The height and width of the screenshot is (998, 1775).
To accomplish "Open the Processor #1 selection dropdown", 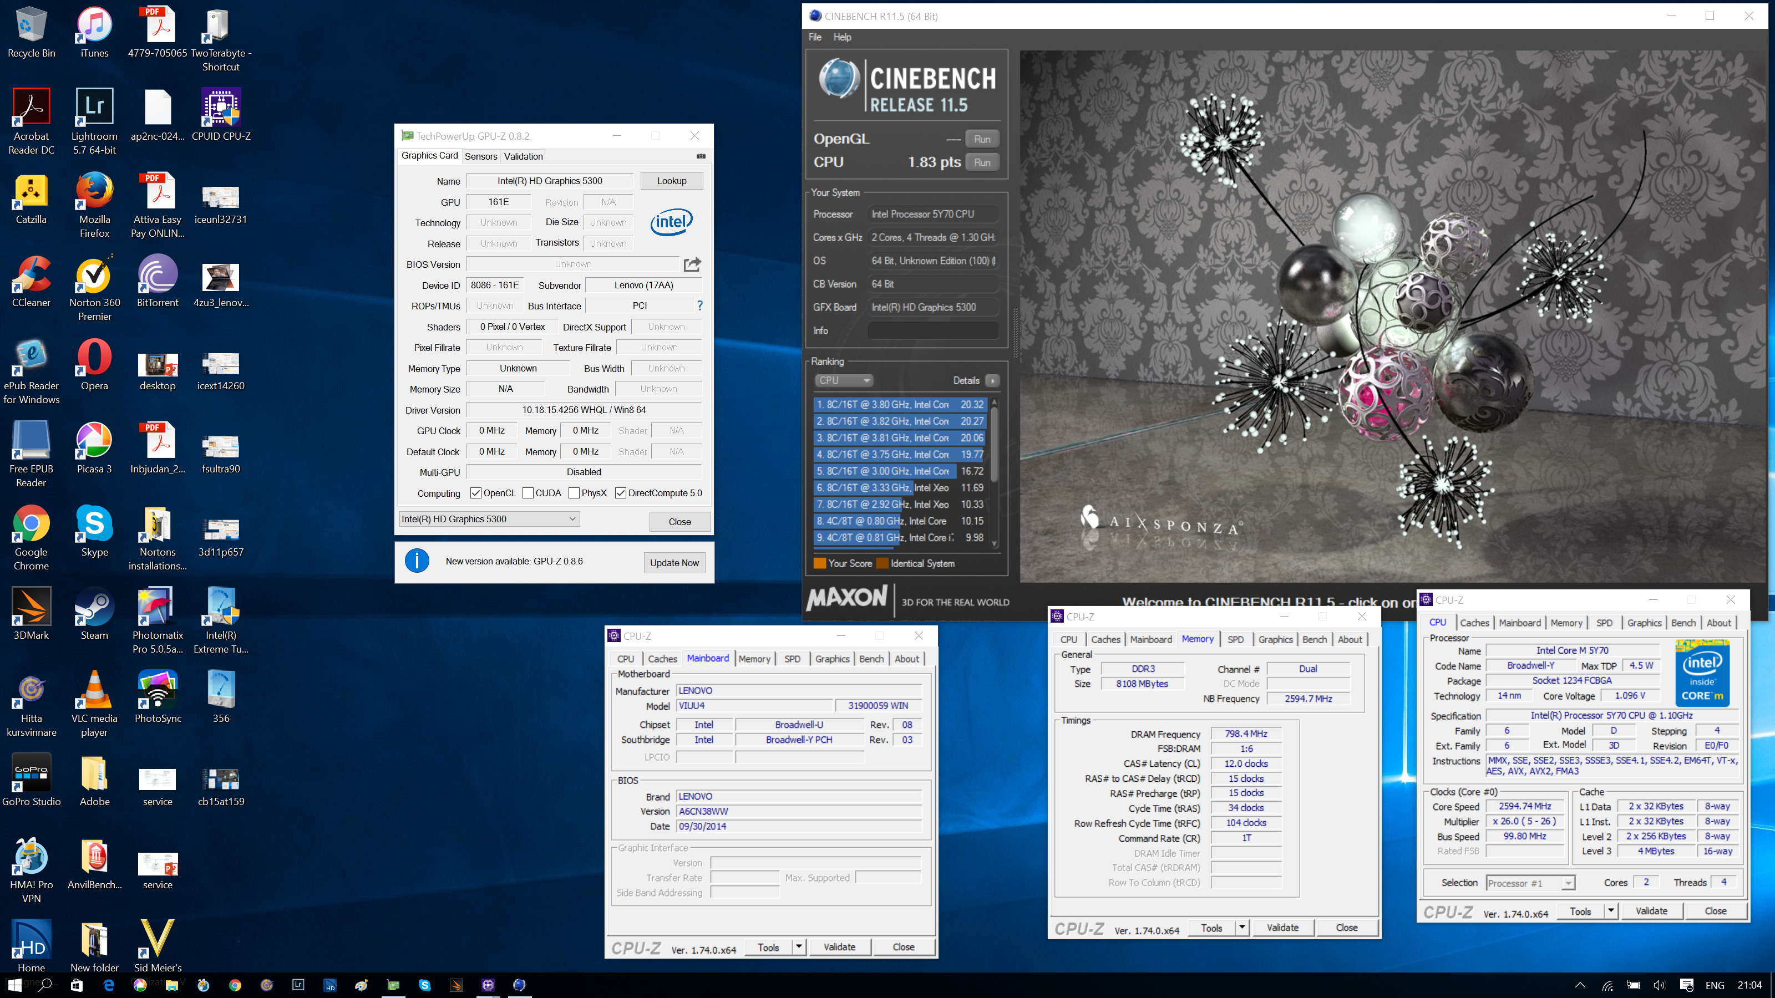I will (x=1530, y=883).
